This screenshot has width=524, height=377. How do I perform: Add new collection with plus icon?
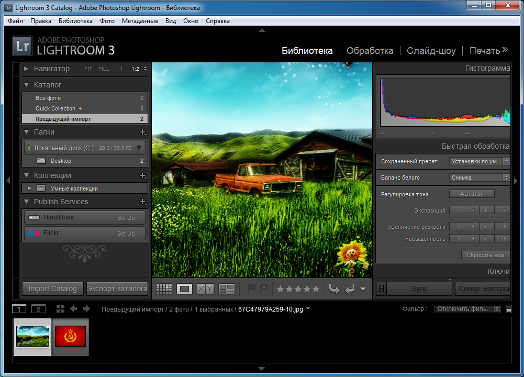click(143, 175)
